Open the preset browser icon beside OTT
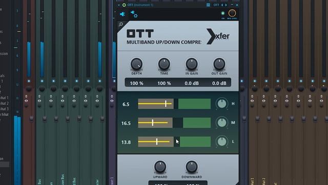328x185 pixels. [x=208, y=5]
